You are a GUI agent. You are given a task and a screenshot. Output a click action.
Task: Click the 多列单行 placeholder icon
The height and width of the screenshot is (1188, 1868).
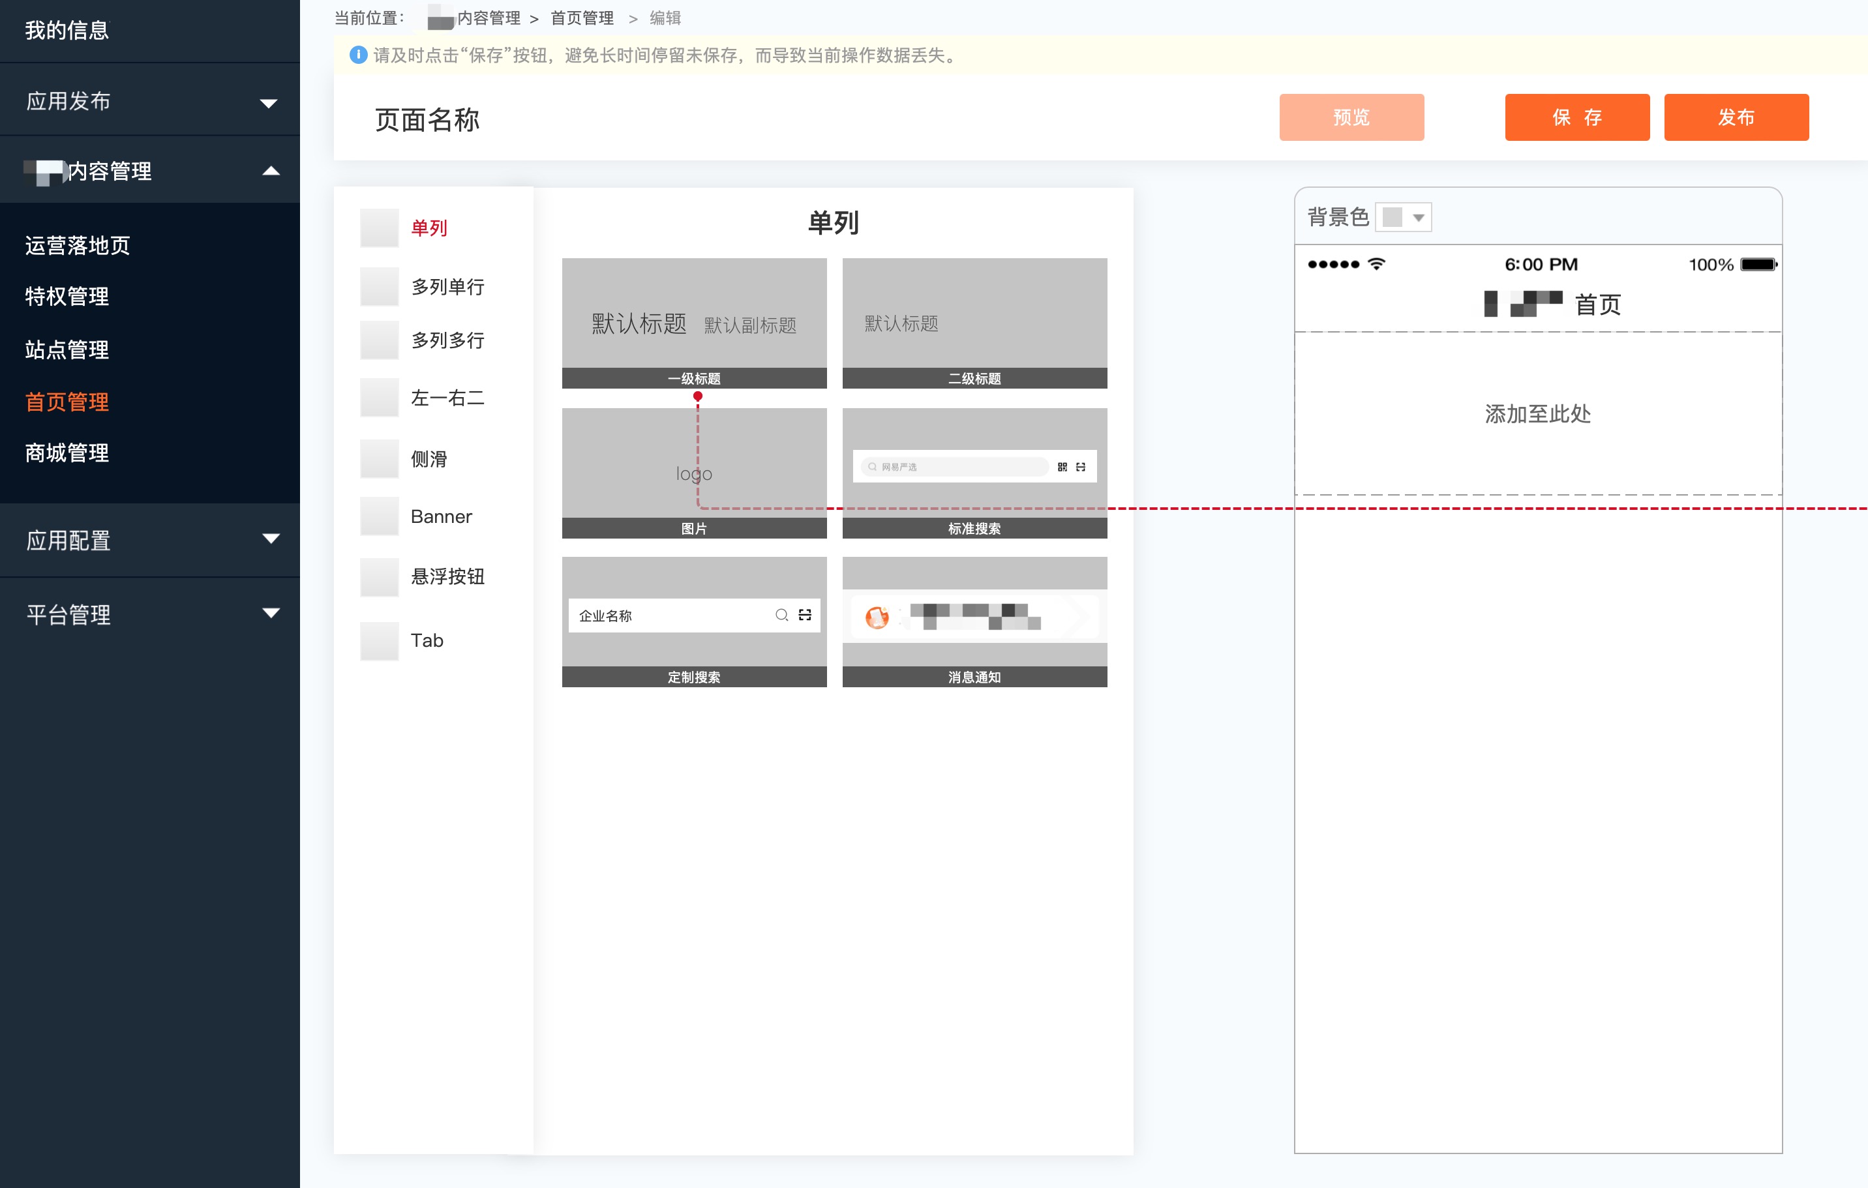(x=380, y=287)
